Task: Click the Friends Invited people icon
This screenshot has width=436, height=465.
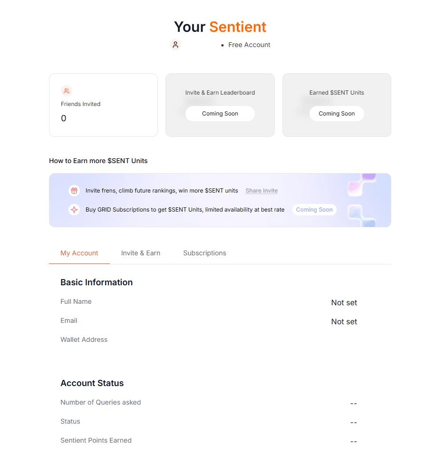Action: pos(67,91)
